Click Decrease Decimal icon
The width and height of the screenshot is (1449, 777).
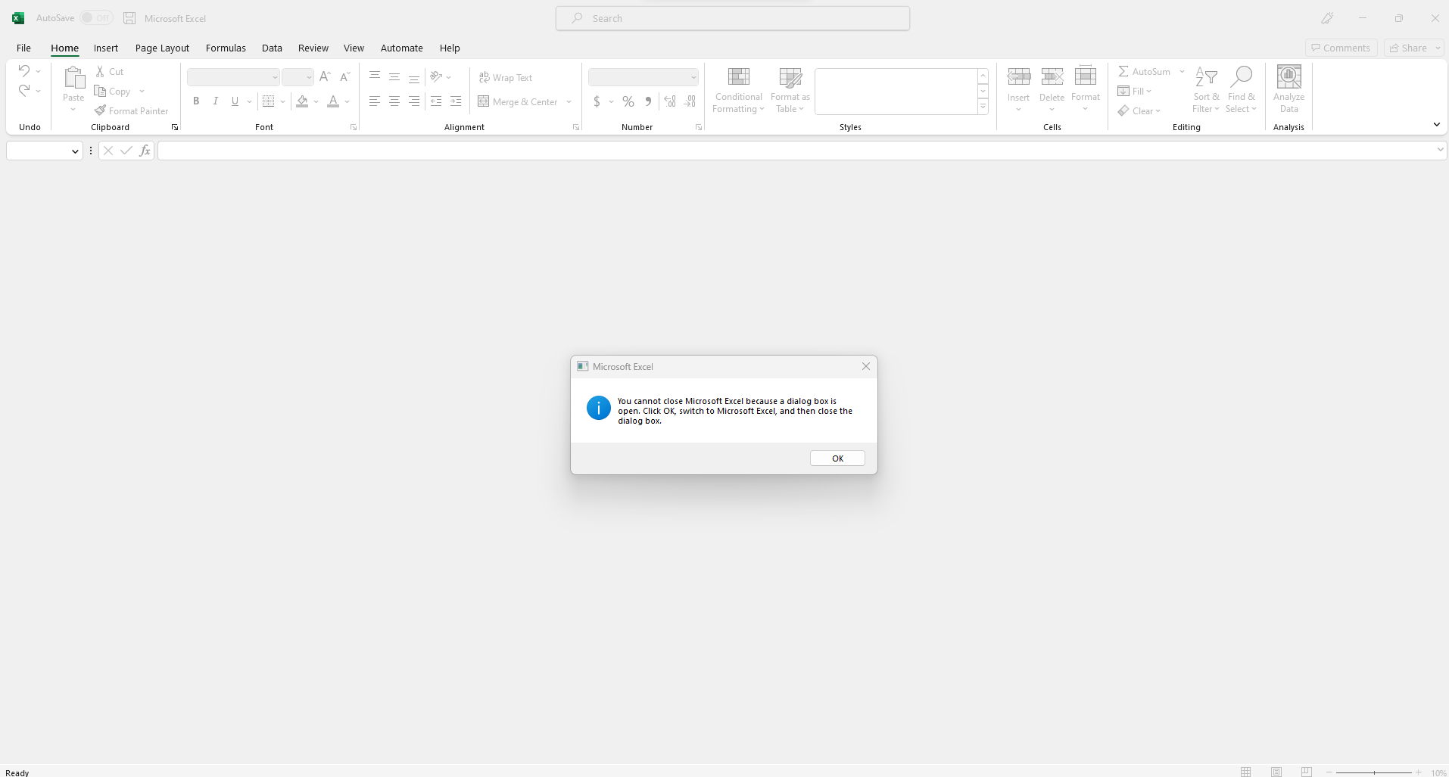690,101
